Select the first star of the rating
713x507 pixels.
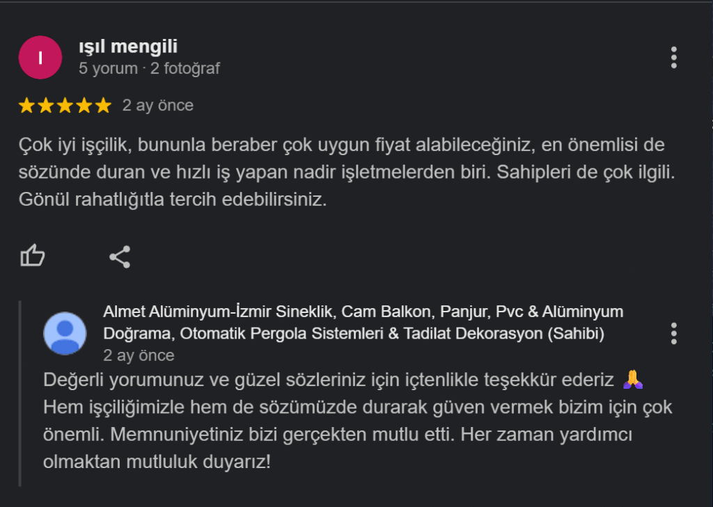25,105
